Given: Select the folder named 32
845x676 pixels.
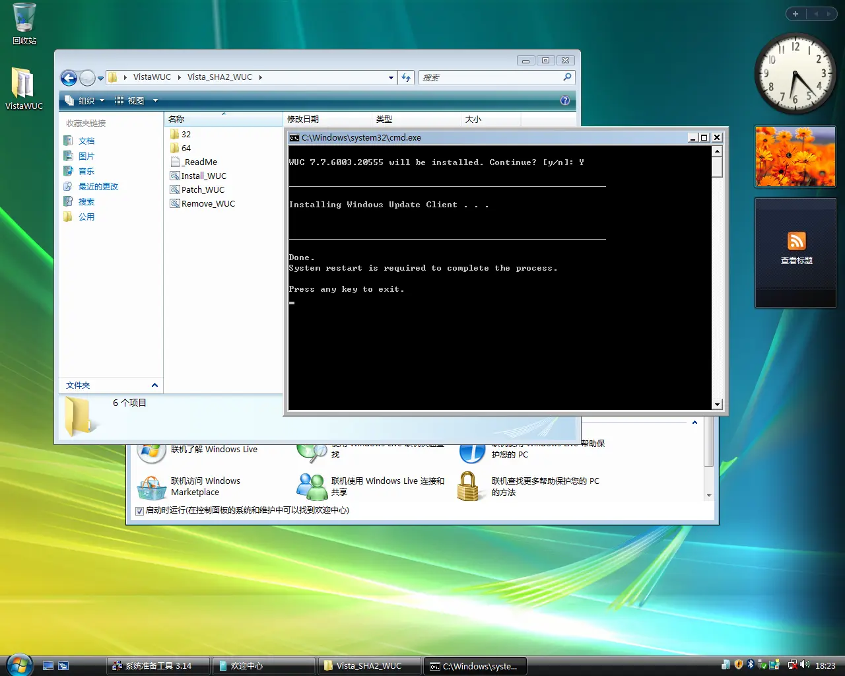Looking at the screenshot, I should click(x=180, y=134).
